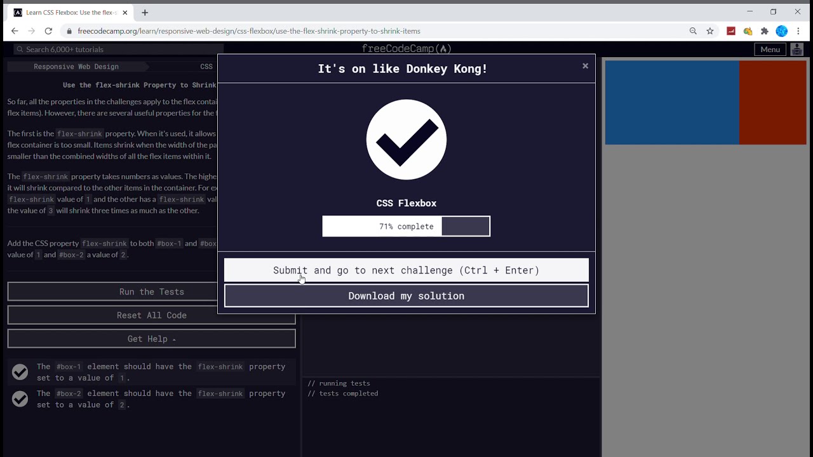The height and width of the screenshot is (457, 813).
Task: Reload the page
Action: coord(48,31)
